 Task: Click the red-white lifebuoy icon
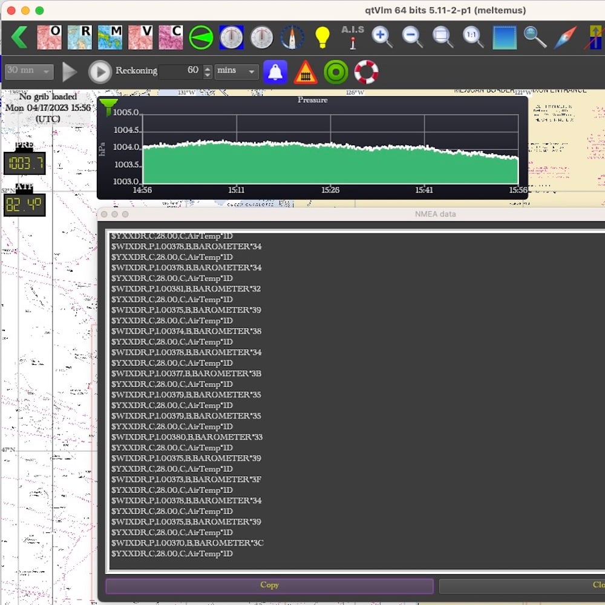tap(366, 72)
